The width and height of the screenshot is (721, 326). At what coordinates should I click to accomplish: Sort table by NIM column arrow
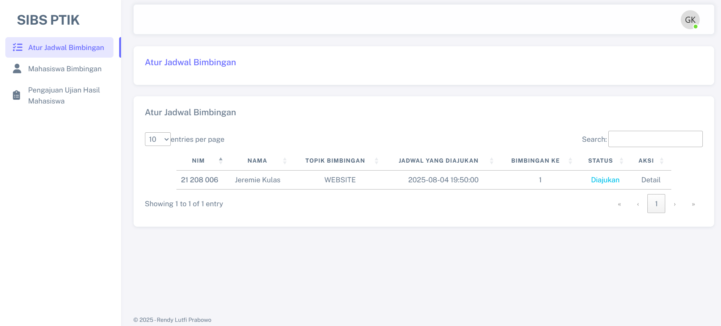220,161
